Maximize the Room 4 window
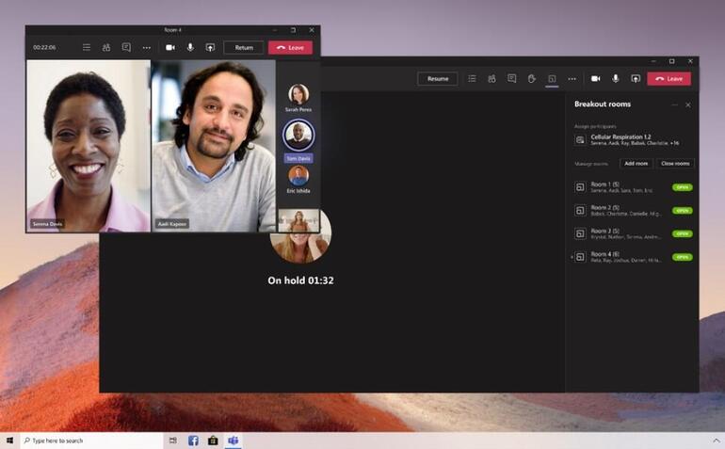The height and width of the screenshot is (449, 725). 293,30
